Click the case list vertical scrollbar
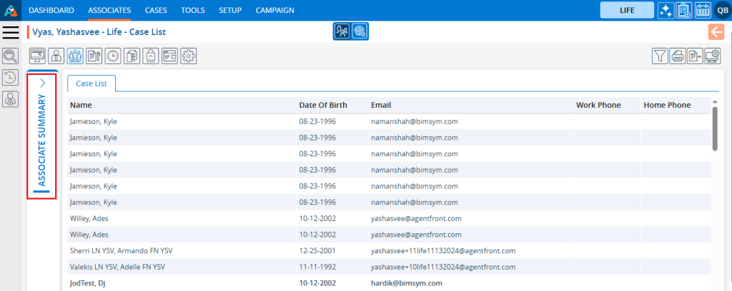The width and height of the screenshot is (732, 291). (x=715, y=128)
